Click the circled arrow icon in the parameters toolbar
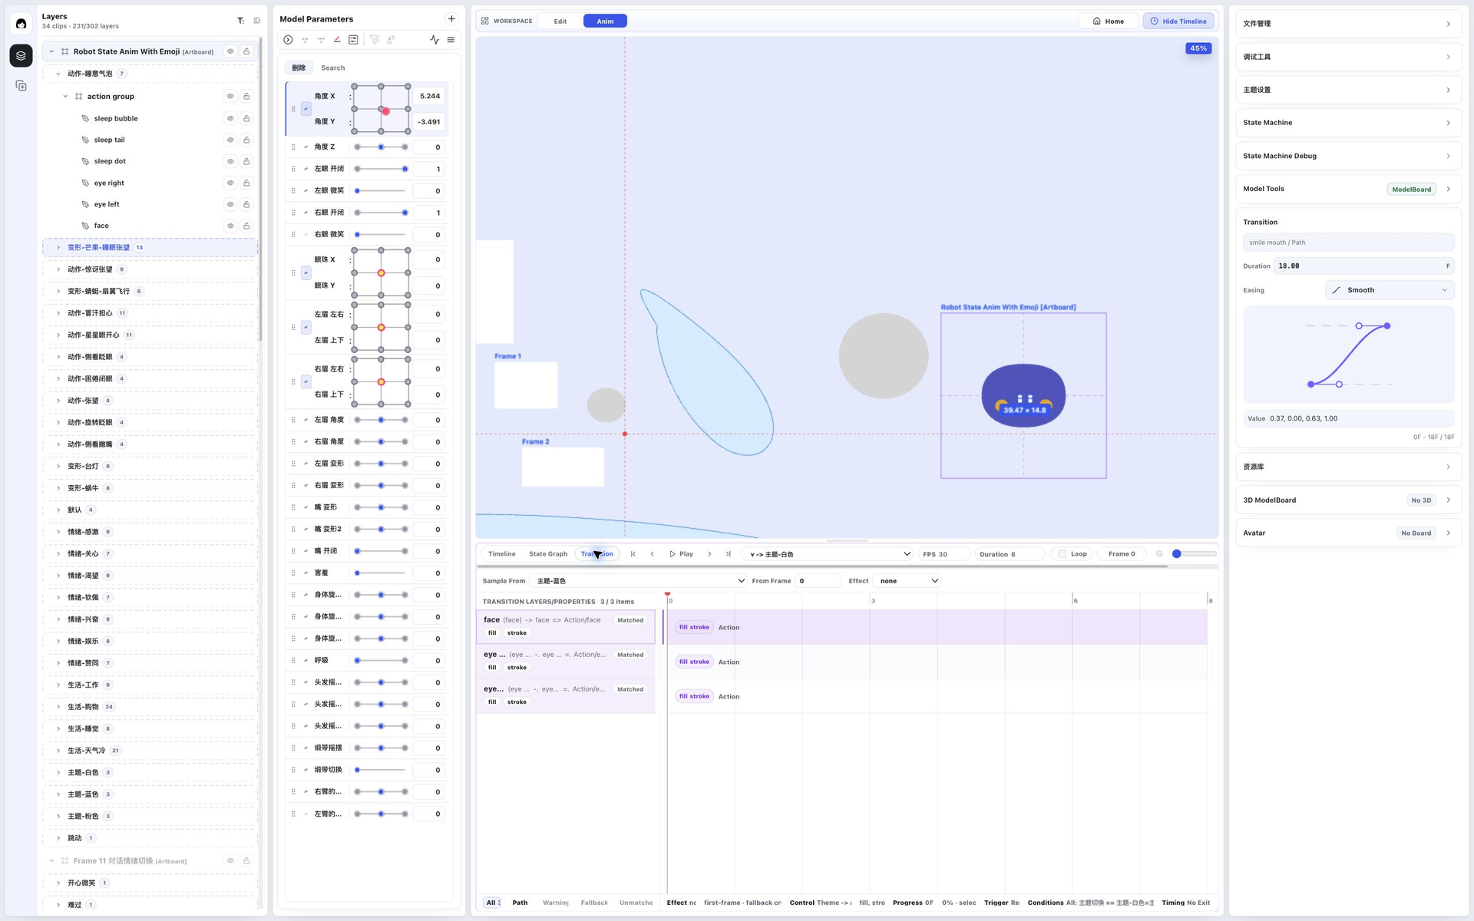The height and width of the screenshot is (921, 1474). click(x=288, y=40)
